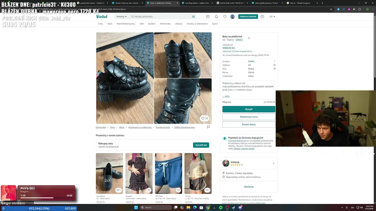The height and width of the screenshot is (211, 376).
Task: Favorite the item via the 25 heart button
Action: 204,118
